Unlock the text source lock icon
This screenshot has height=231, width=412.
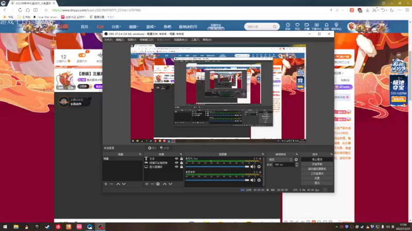pos(181,159)
